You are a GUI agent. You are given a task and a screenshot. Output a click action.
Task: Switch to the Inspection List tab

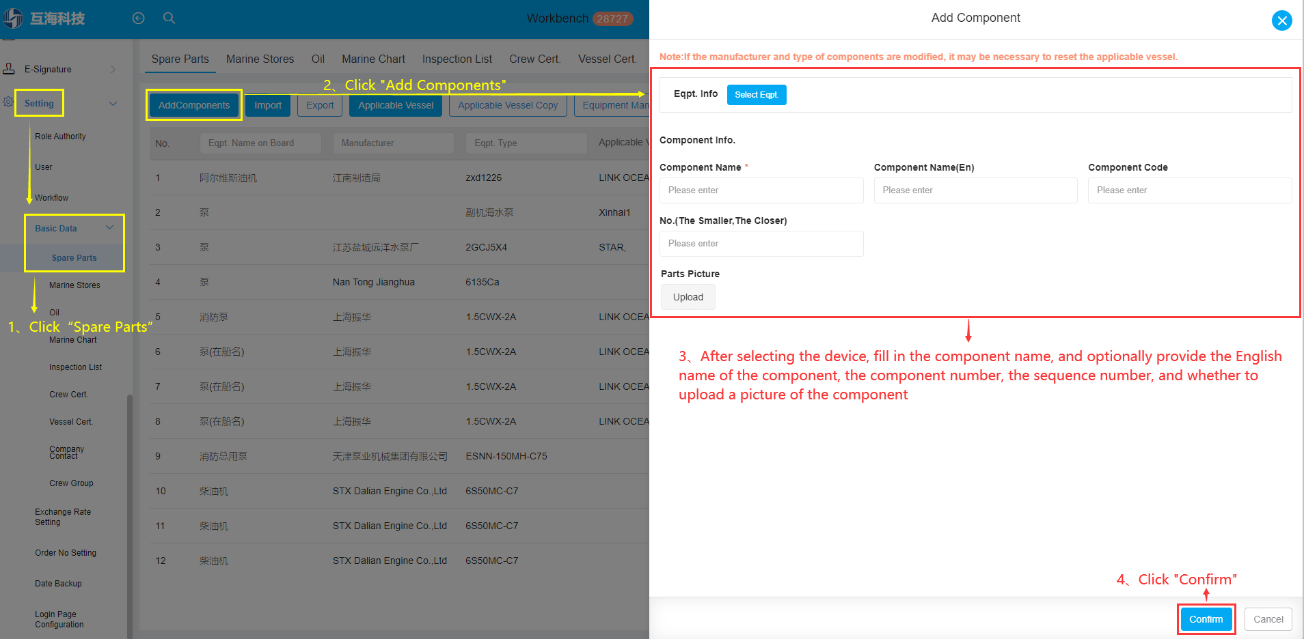pos(457,59)
